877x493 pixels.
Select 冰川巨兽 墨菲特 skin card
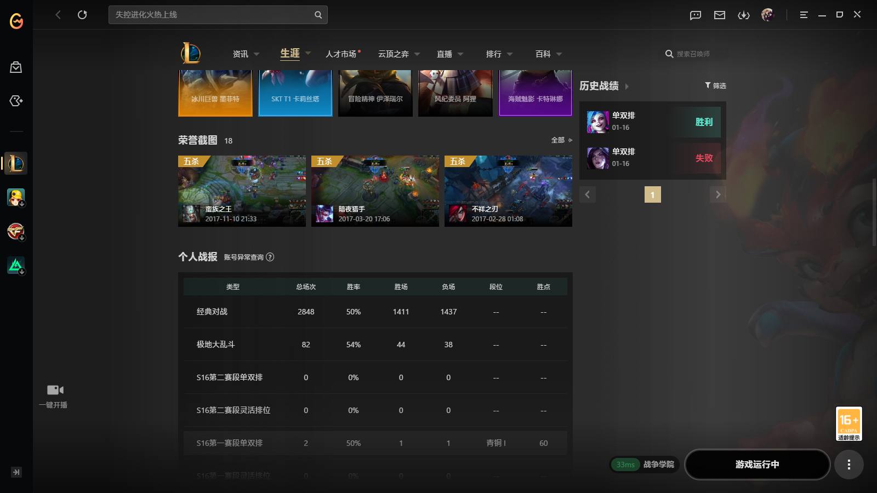(x=215, y=93)
